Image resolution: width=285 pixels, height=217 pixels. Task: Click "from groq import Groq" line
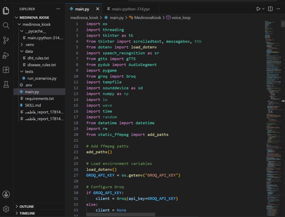coord(111,76)
